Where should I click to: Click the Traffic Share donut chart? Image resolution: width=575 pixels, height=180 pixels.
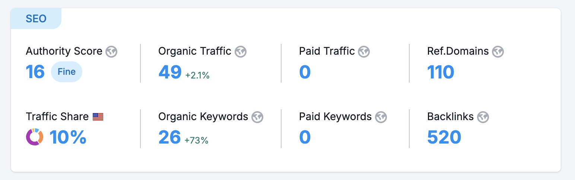35,137
